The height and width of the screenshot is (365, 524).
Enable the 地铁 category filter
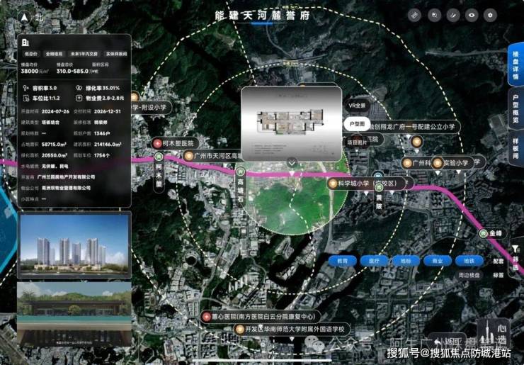(468, 261)
